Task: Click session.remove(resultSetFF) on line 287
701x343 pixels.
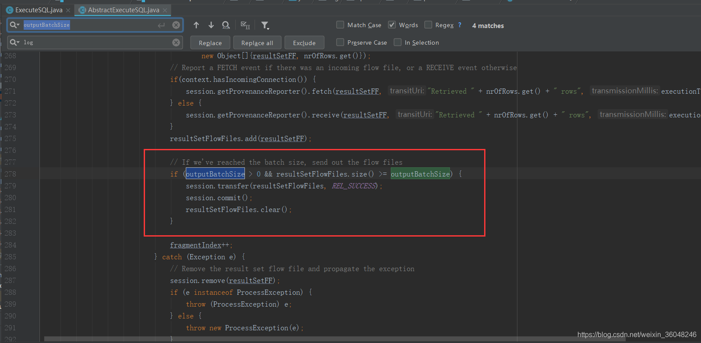Action: [x=223, y=280]
